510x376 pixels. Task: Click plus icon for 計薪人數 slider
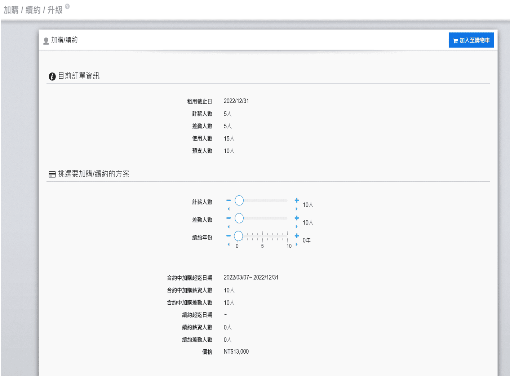point(297,200)
